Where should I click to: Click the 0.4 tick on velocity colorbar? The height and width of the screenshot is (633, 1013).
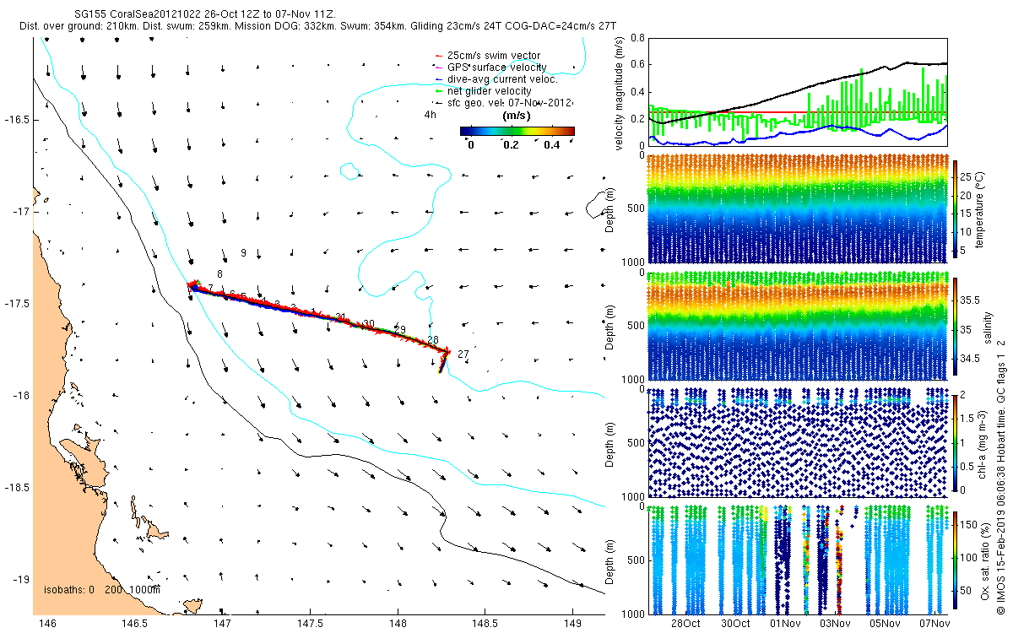[x=554, y=145]
